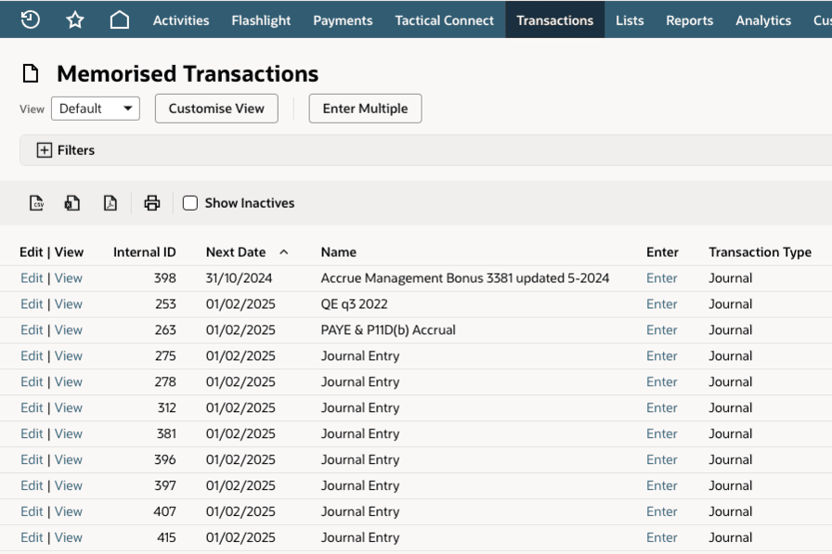Enter the Journal Entry with ID 397
The height and width of the screenshot is (554, 832).
662,486
